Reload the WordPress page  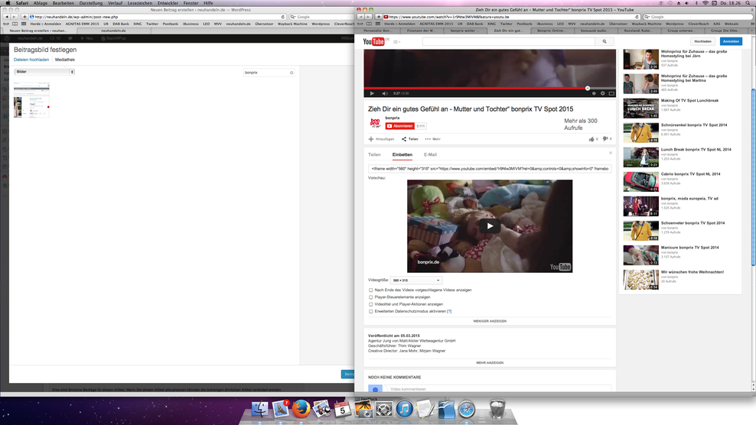(x=283, y=17)
